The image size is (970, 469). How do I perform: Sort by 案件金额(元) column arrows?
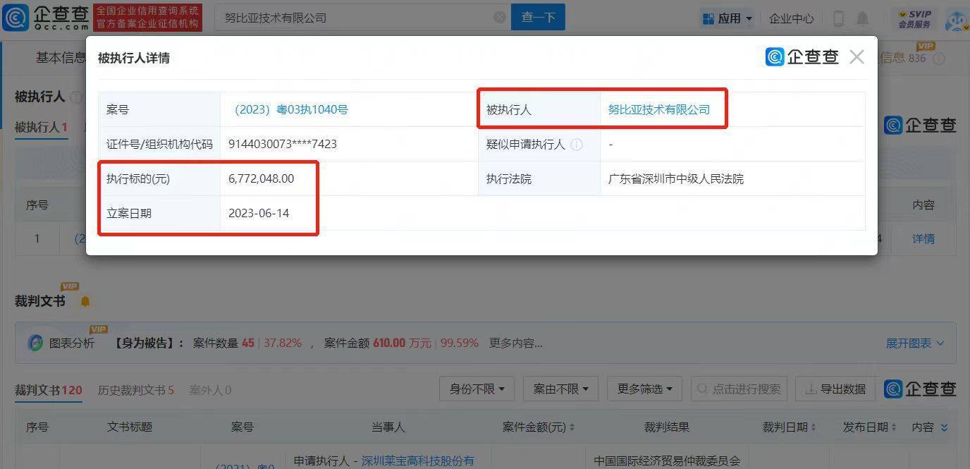(x=571, y=427)
